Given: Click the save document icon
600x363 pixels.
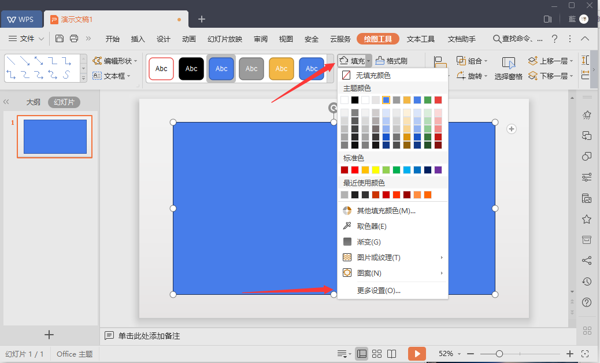Looking at the screenshot, I should coord(60,38).
